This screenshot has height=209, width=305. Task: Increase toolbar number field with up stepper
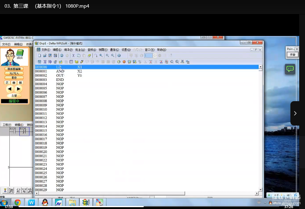(x=155, y=55)
